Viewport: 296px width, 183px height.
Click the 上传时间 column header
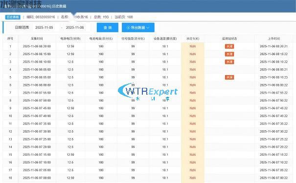(273, 39)
